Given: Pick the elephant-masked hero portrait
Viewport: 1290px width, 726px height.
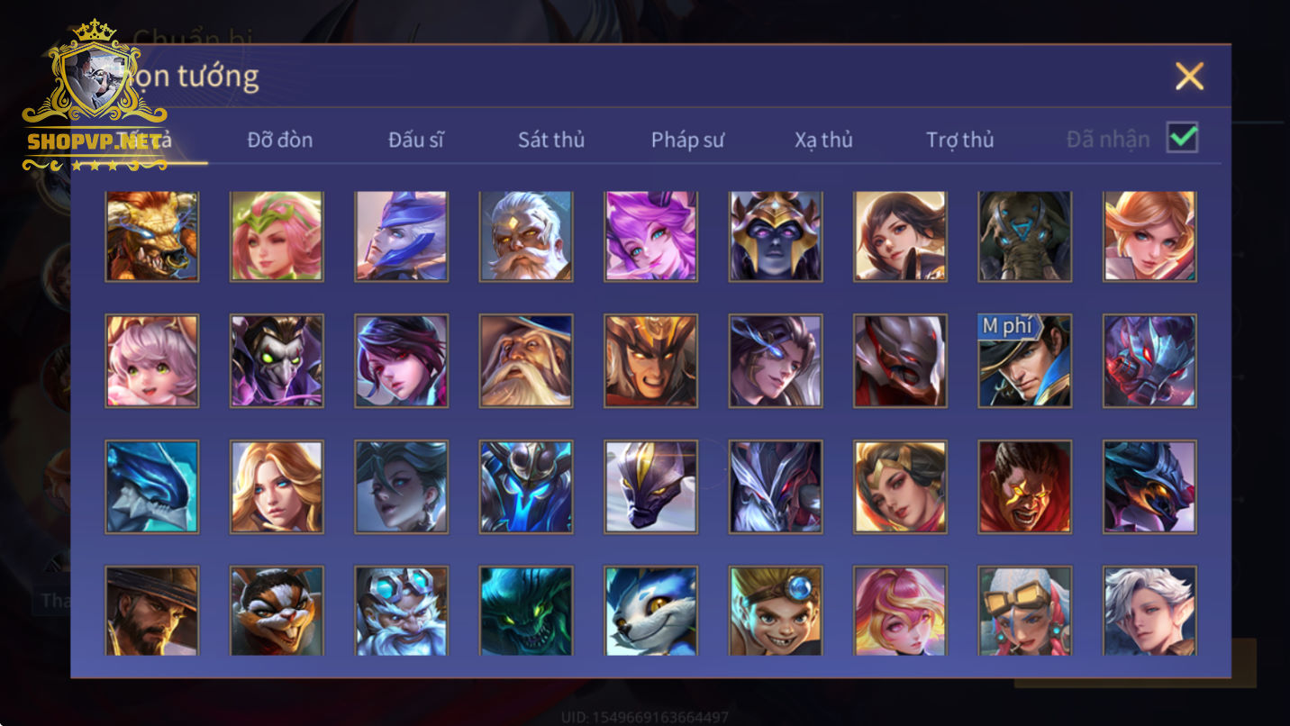Looking at the screenshot, I should (1025, 236).
